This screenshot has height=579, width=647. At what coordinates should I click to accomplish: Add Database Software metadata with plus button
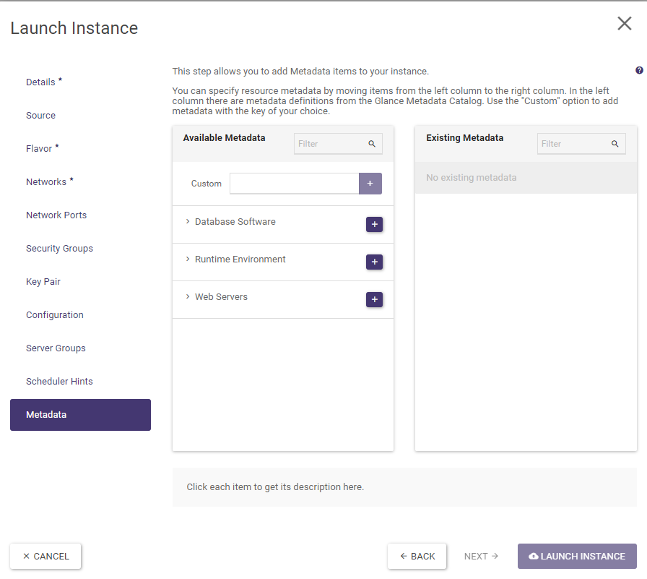point(374,225)
